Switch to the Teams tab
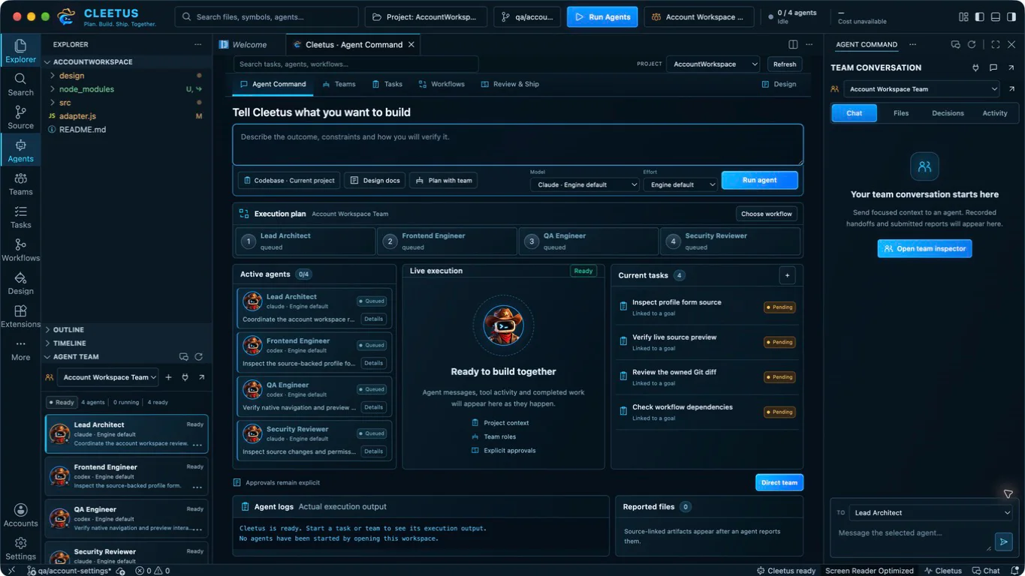 (339, 84)
